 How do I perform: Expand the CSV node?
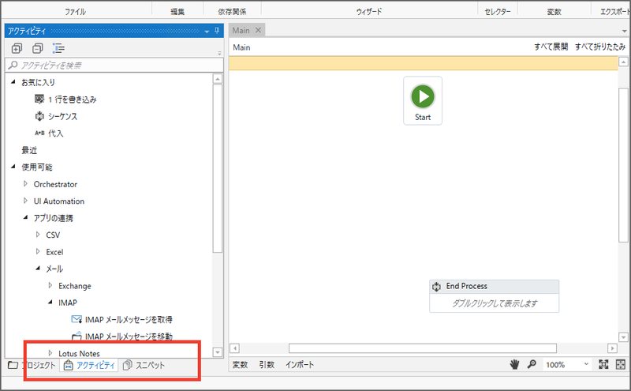[x=38, y=235]
